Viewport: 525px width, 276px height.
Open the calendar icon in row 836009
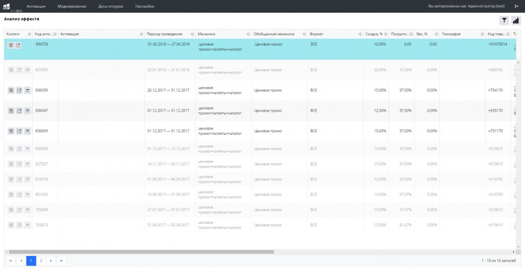click(11, 131)
